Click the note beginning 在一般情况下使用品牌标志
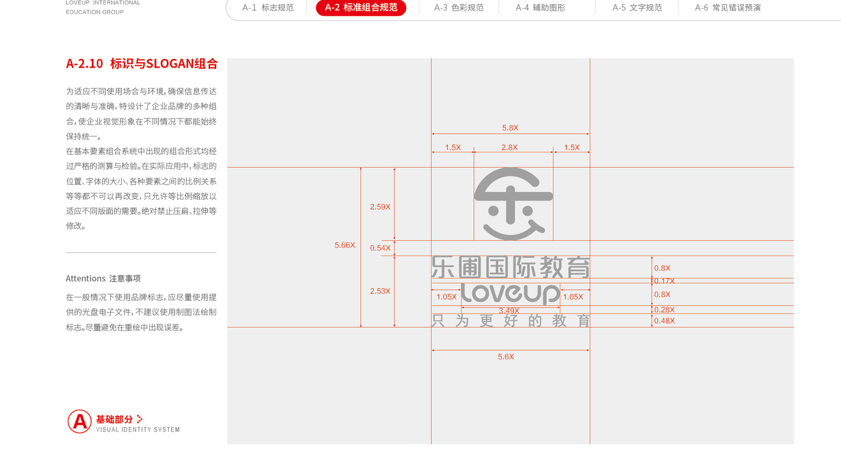 tap(142, 312)
